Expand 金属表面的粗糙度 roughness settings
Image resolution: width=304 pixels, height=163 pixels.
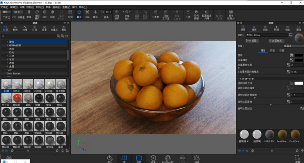238,72
